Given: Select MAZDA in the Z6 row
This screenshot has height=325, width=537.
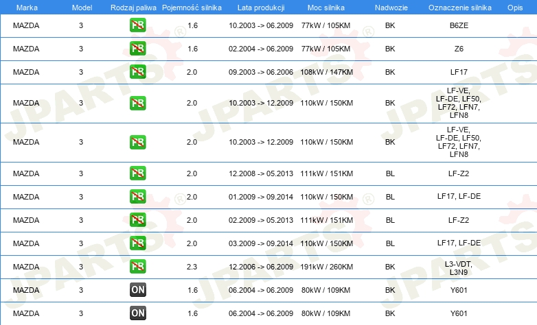Looking at the screenshot, I should [26, 49].
